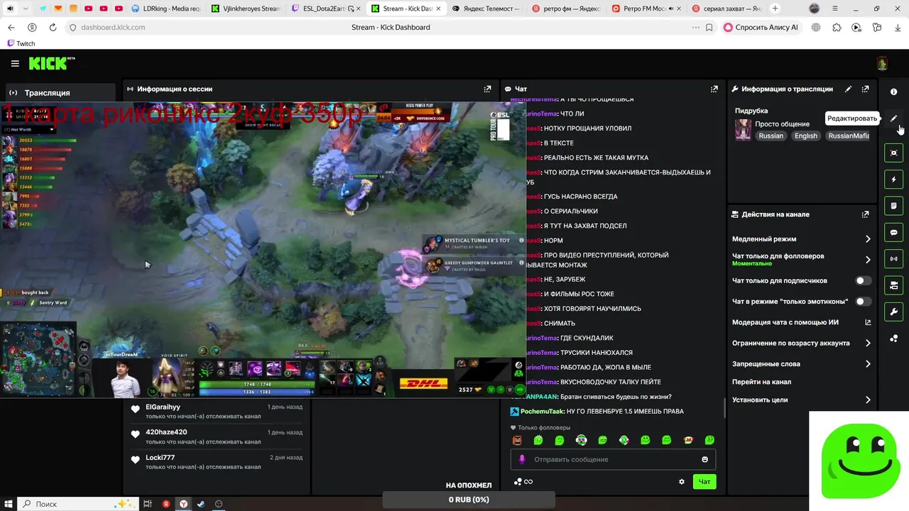The image size is (909, 511).
Task: Click the taskbar Поиск search box
Action: point(76,504)
